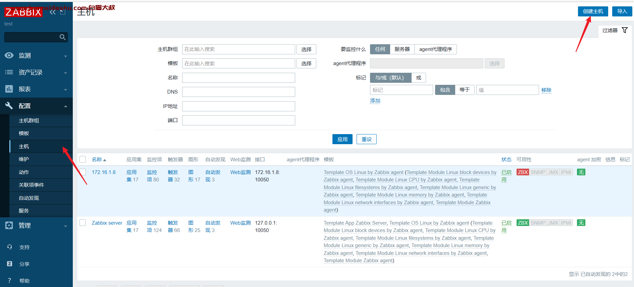Click the Share Z icon
Viewport: 634px width, 287px height.
tap(9, 264)
